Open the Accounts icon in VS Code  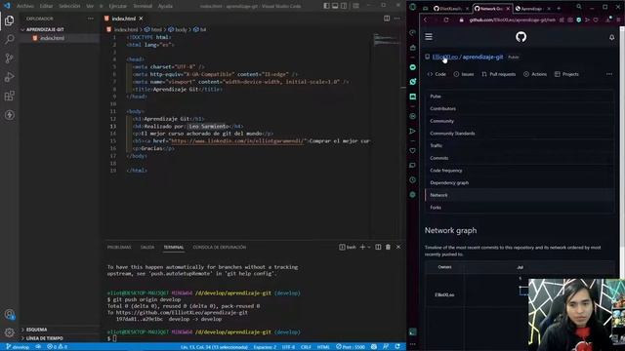pos(9,314)
